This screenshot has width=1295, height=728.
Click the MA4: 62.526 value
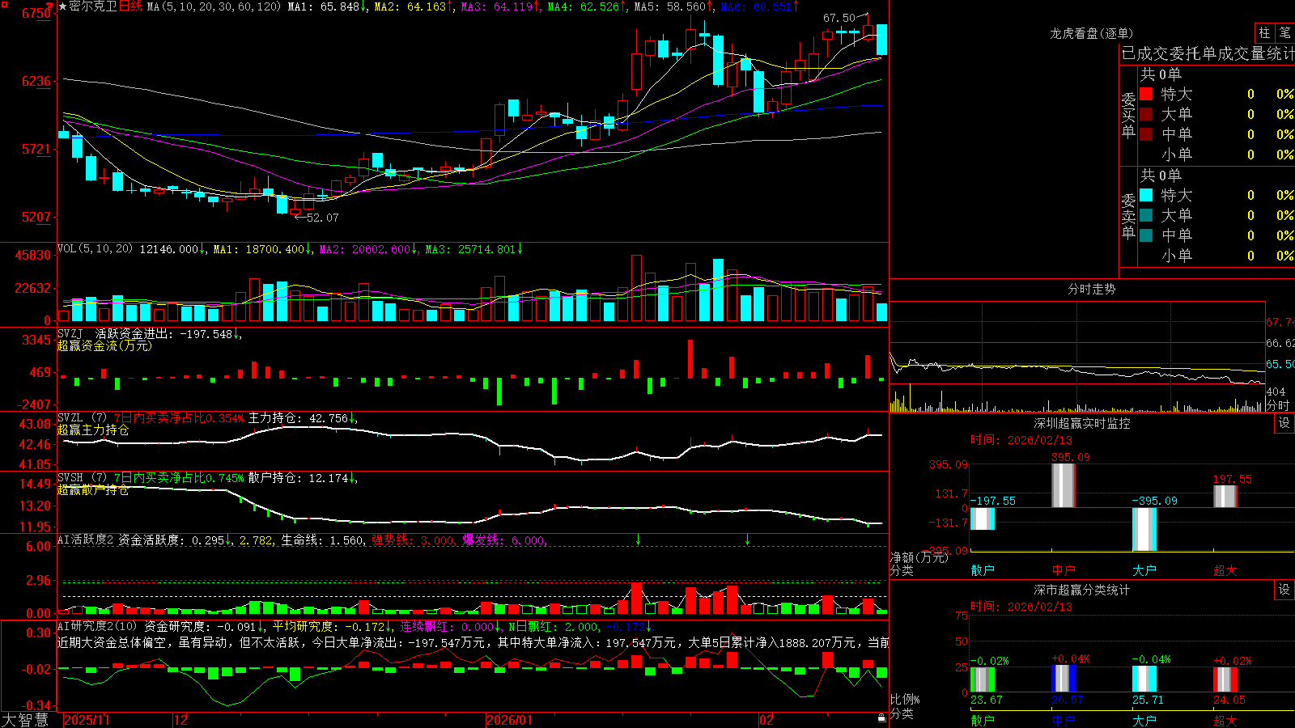[587, 6]
